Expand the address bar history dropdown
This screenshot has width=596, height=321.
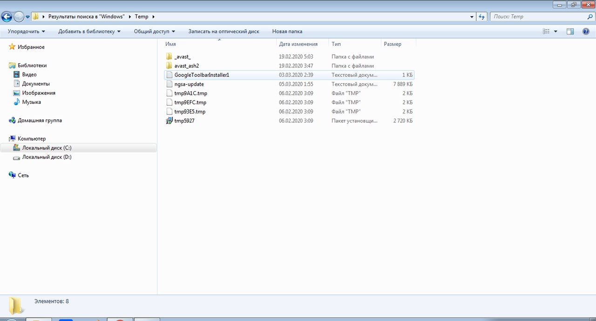(x=472, y=17)
